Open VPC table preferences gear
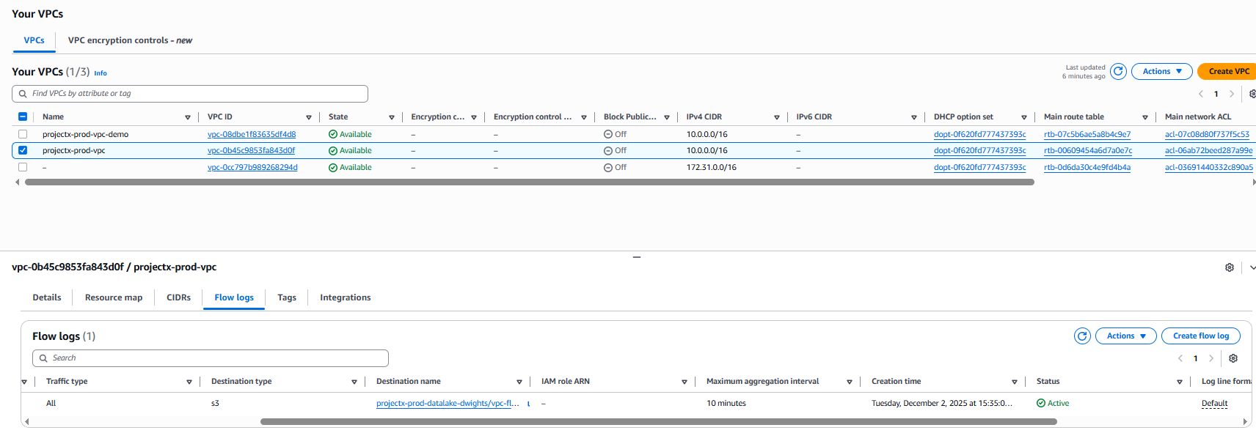 click(1252, 94)
